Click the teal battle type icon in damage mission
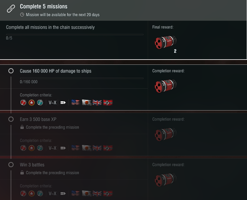This screenshot has height=200, width=247. point(40,102)
